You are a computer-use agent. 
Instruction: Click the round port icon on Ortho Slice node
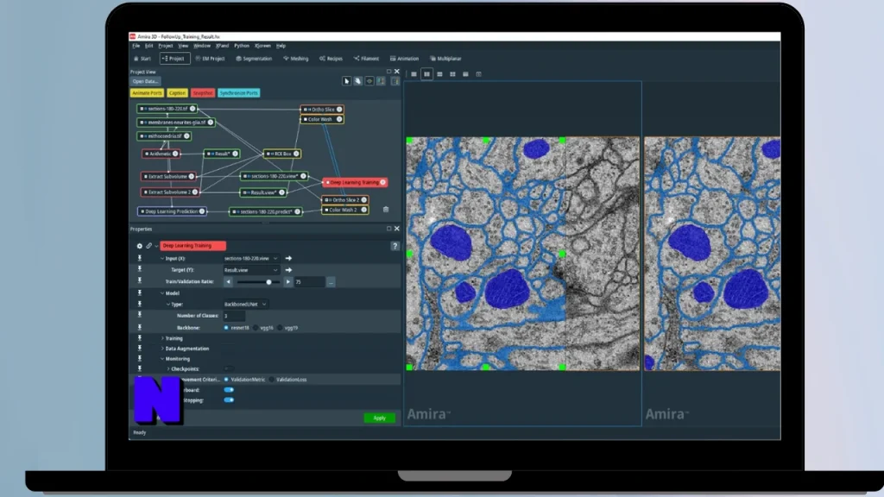point(339,110)
